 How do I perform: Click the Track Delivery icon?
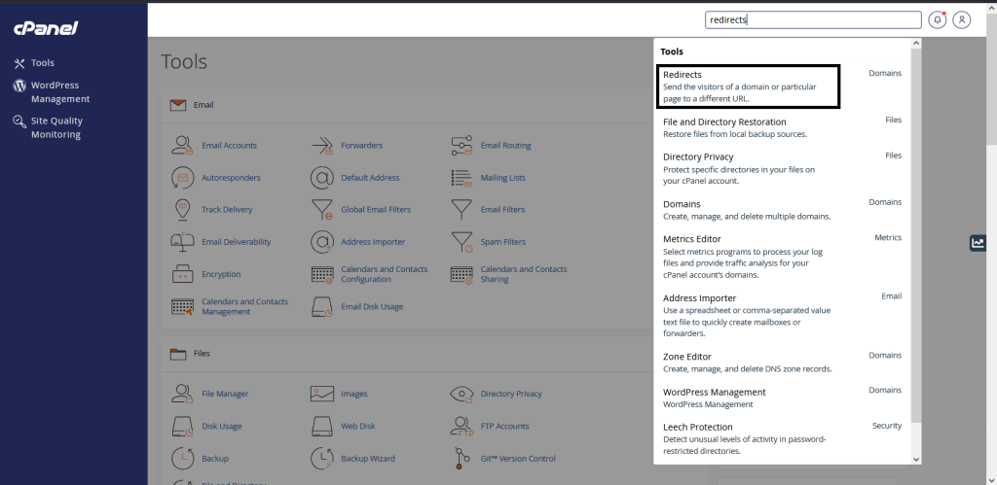pos(182,210)
